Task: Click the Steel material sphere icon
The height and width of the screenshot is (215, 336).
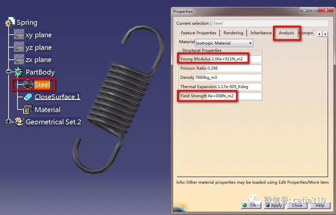Action: (28, 85)
